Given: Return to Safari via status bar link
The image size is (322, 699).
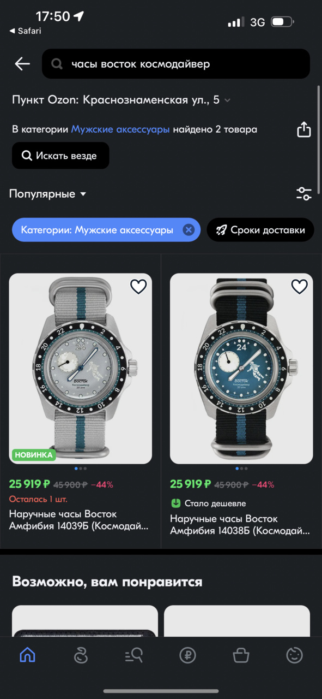Looking at the screenshot, I should pos(26,31).
